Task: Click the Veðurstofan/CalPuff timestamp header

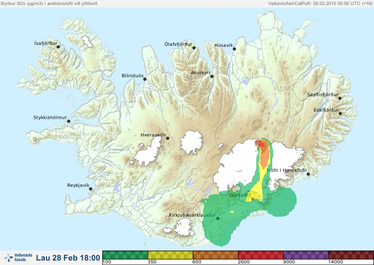Action: pyautogui.click(x=320, y=3)
